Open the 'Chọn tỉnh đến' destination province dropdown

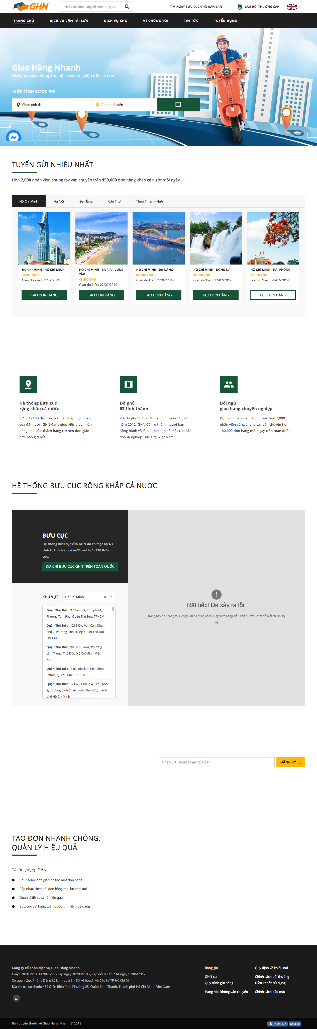click(124, 105)
